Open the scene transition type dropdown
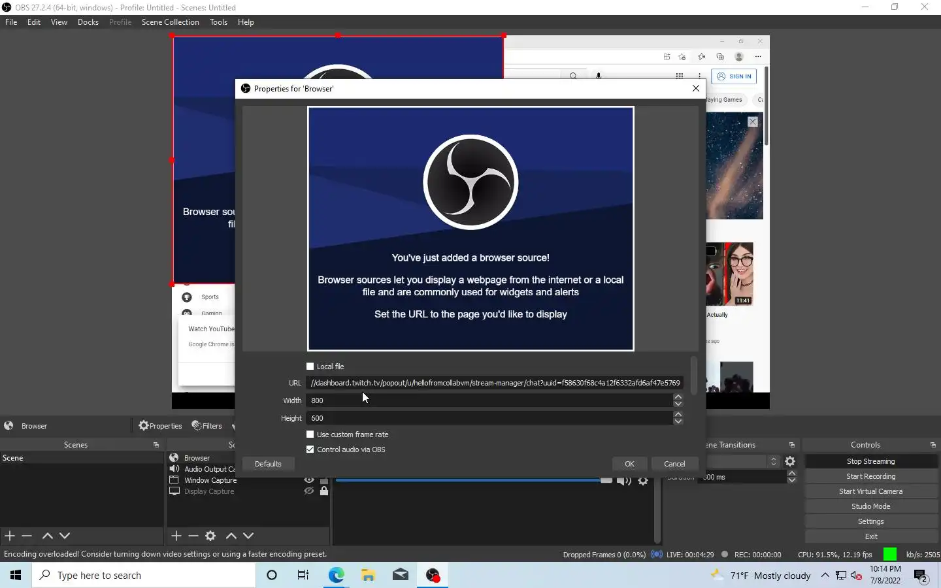The image size is (941, 588). pos(774,461)
